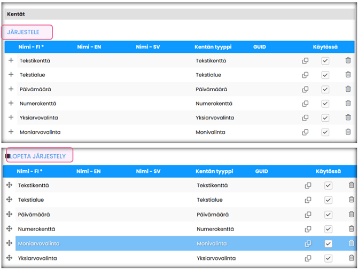358x269 pixels.
Task: Expand the Yksiarvovalinta row using its plus icon
Action: point(11,117)
